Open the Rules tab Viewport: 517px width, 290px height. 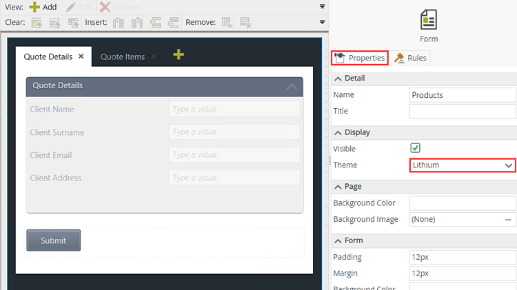(411, 58)
